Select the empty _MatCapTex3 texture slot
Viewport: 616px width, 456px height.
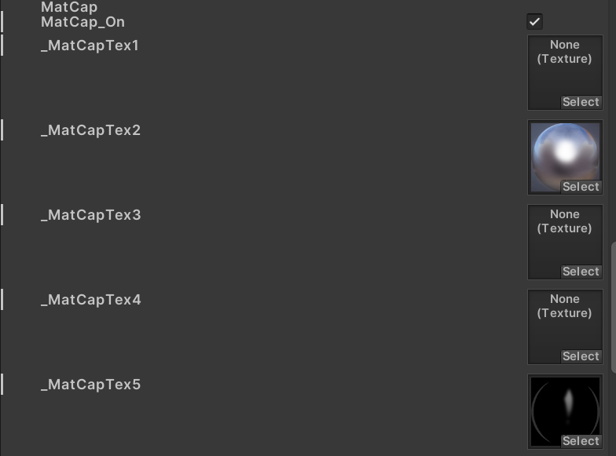coord(564,235)
